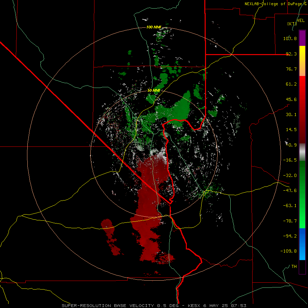Click the [KT] units label
This screenshot has width=308, height=308.
pyautogui.click(x=292, y=24)
